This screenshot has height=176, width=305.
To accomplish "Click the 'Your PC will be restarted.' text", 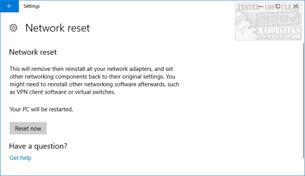I will pyautogui.click(x=41, y=109).
